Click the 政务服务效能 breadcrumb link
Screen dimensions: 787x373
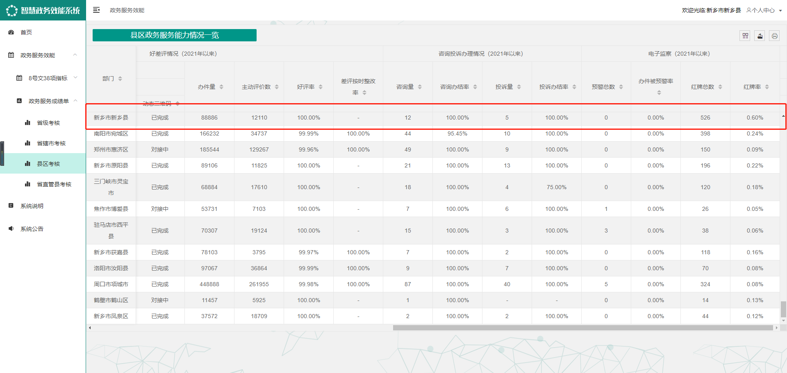127,10
